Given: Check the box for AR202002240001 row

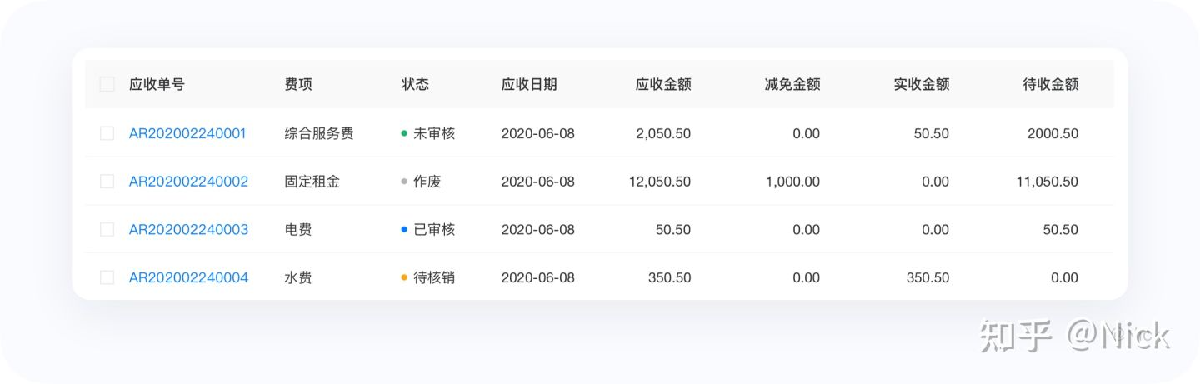Looking at the screenshot, I should [x=107, y=133].
